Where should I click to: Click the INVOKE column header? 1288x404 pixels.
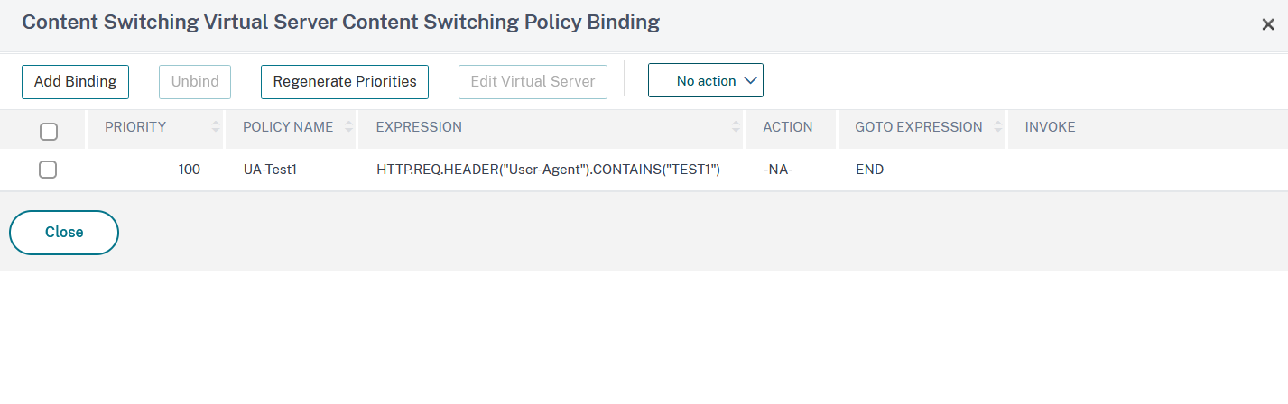1050,127
